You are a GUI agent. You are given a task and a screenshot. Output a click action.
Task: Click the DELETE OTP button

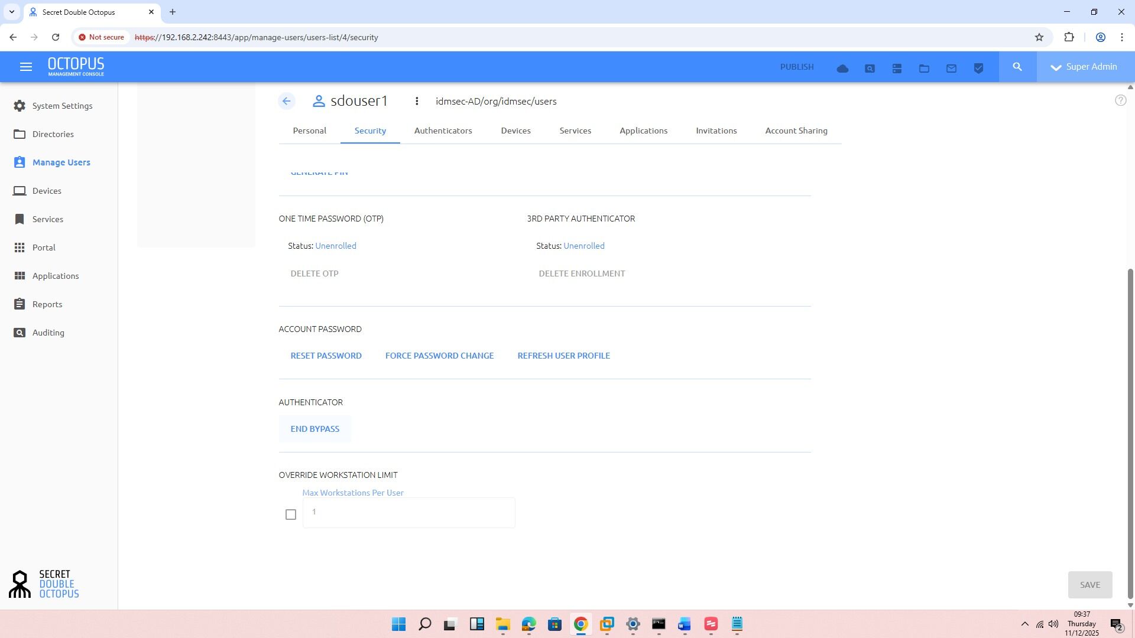pos(314,274)
